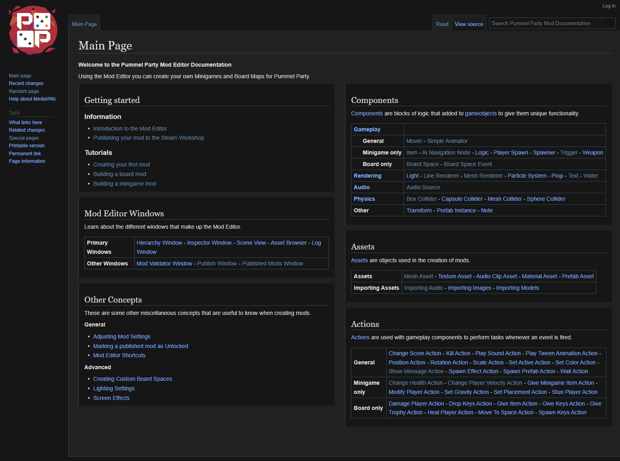The height and width of the screenshot is (461, 620).
Task: Open Published Mods Window page
Action: coord(273,263)
